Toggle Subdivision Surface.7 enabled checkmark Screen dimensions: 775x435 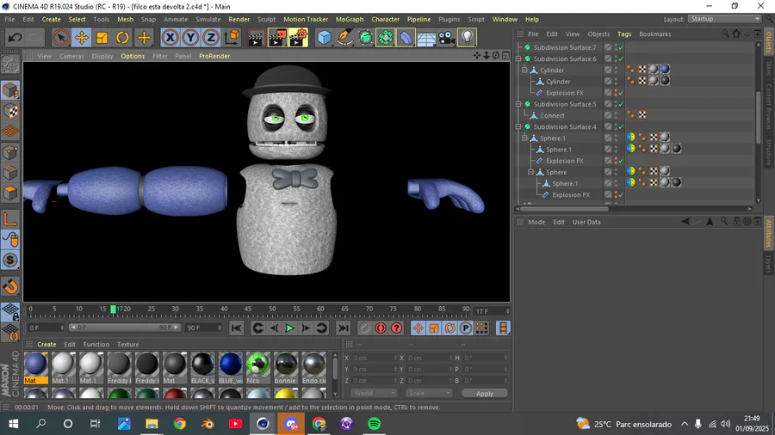tap(621, 47)
